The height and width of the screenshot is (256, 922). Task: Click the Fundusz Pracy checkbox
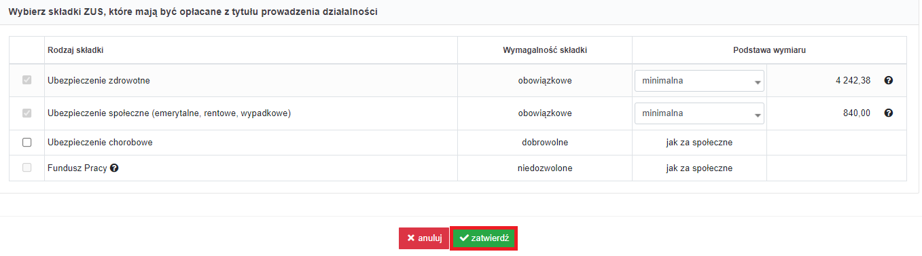(x=27, y=168)
